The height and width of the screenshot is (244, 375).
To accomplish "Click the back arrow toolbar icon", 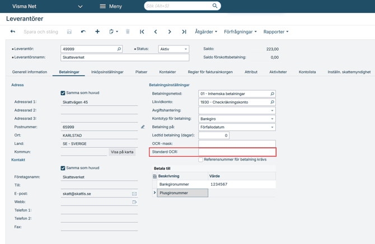I will tap(13, 31).
